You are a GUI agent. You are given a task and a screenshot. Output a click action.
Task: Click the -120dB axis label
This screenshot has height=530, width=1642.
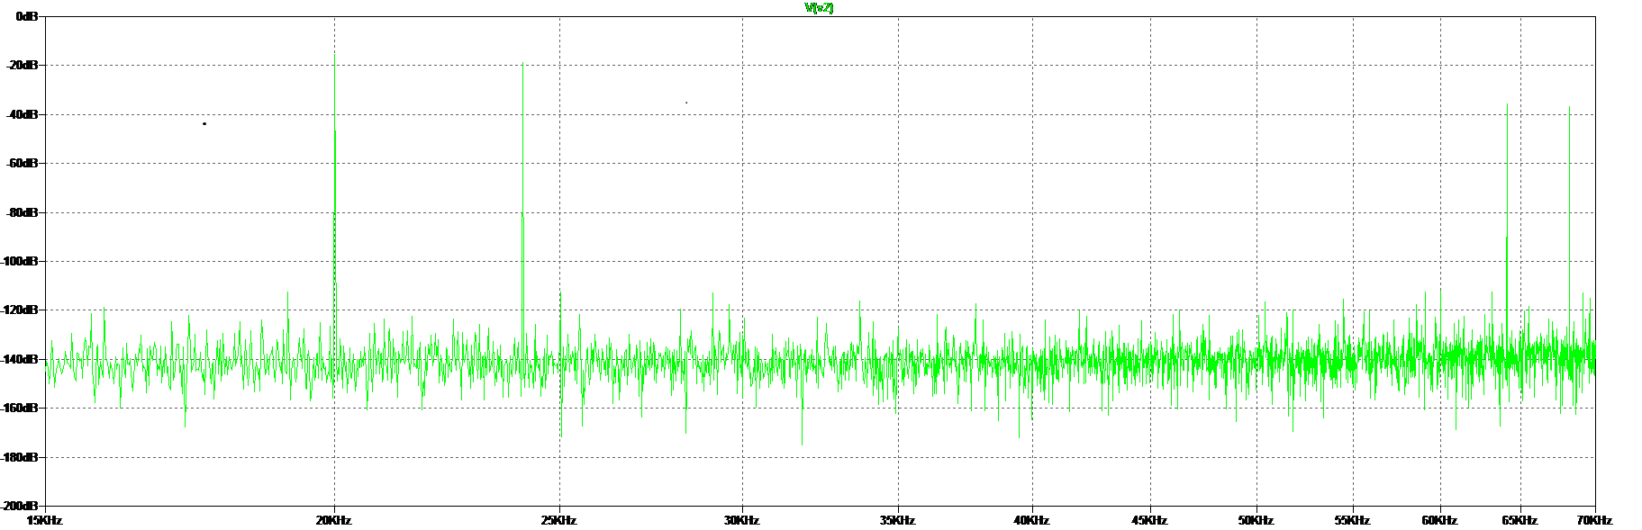[x=20, y=310]
